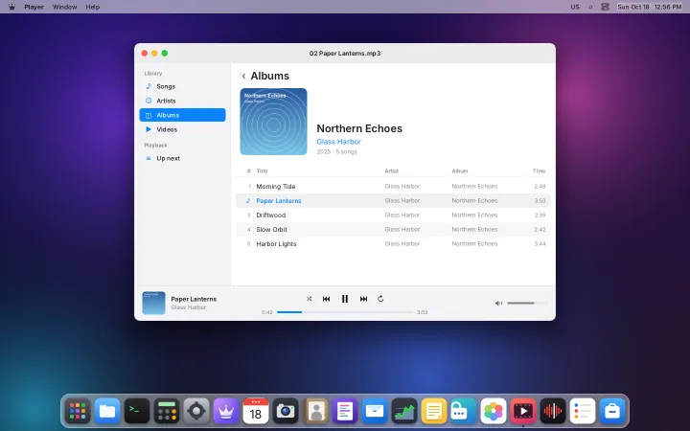The image size is (690, 431).
Task: Open Contacts from the dock
Action: pos(315,411)
